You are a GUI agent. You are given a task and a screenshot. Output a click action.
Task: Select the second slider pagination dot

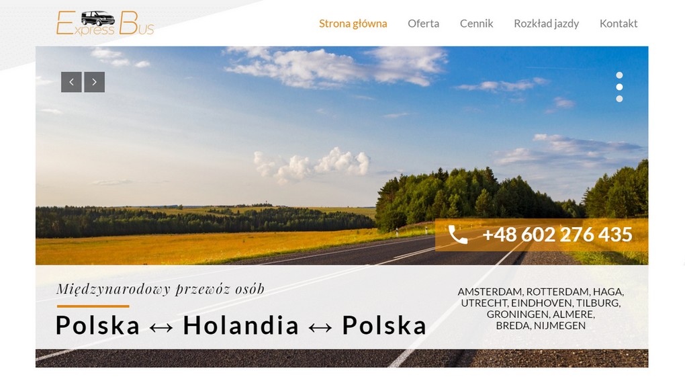619,87
